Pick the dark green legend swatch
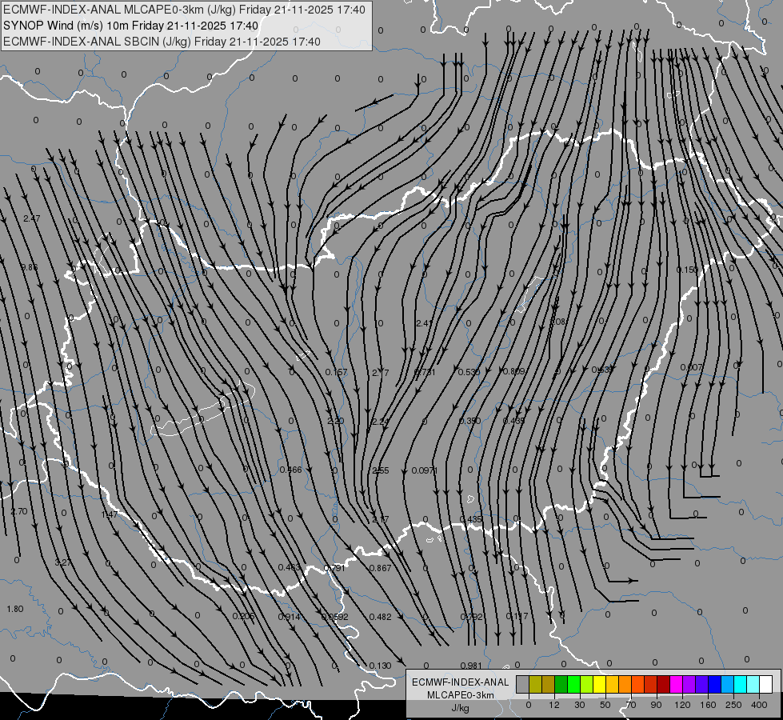783x720 pixels. pyautogui.click(x=561, y=684)
